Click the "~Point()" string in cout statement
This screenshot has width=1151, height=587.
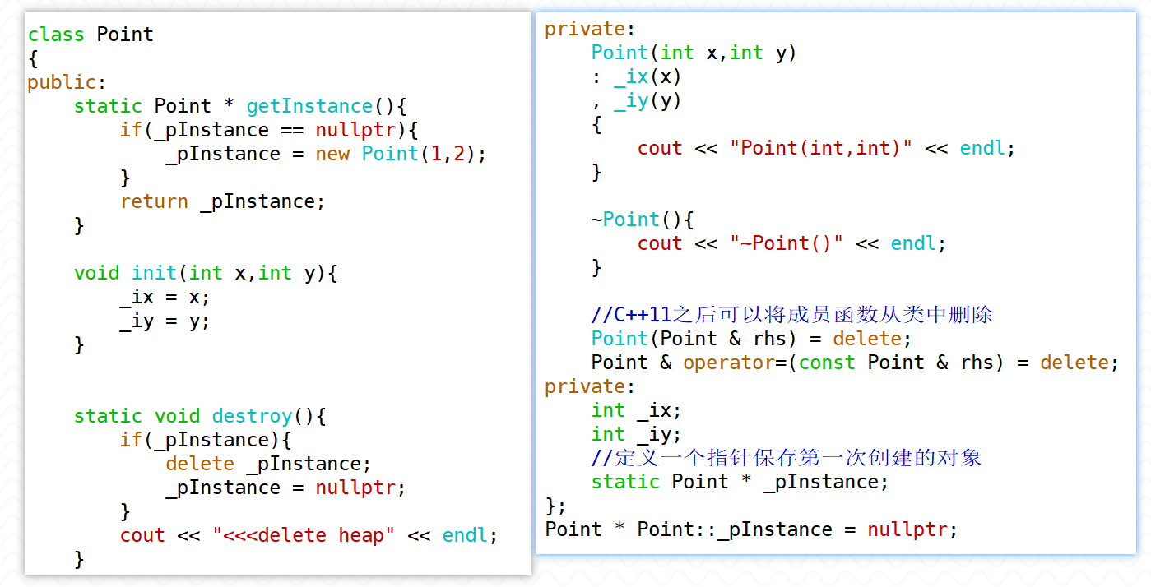point(787,243)
